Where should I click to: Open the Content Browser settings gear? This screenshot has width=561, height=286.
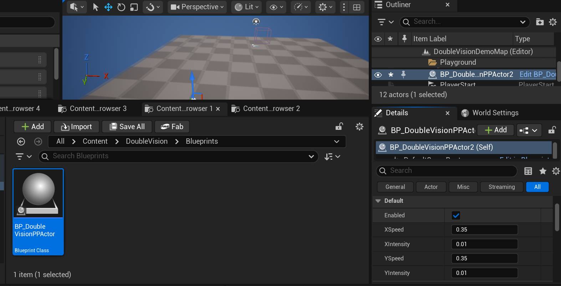pyautogui.click(x=359, y=127)
